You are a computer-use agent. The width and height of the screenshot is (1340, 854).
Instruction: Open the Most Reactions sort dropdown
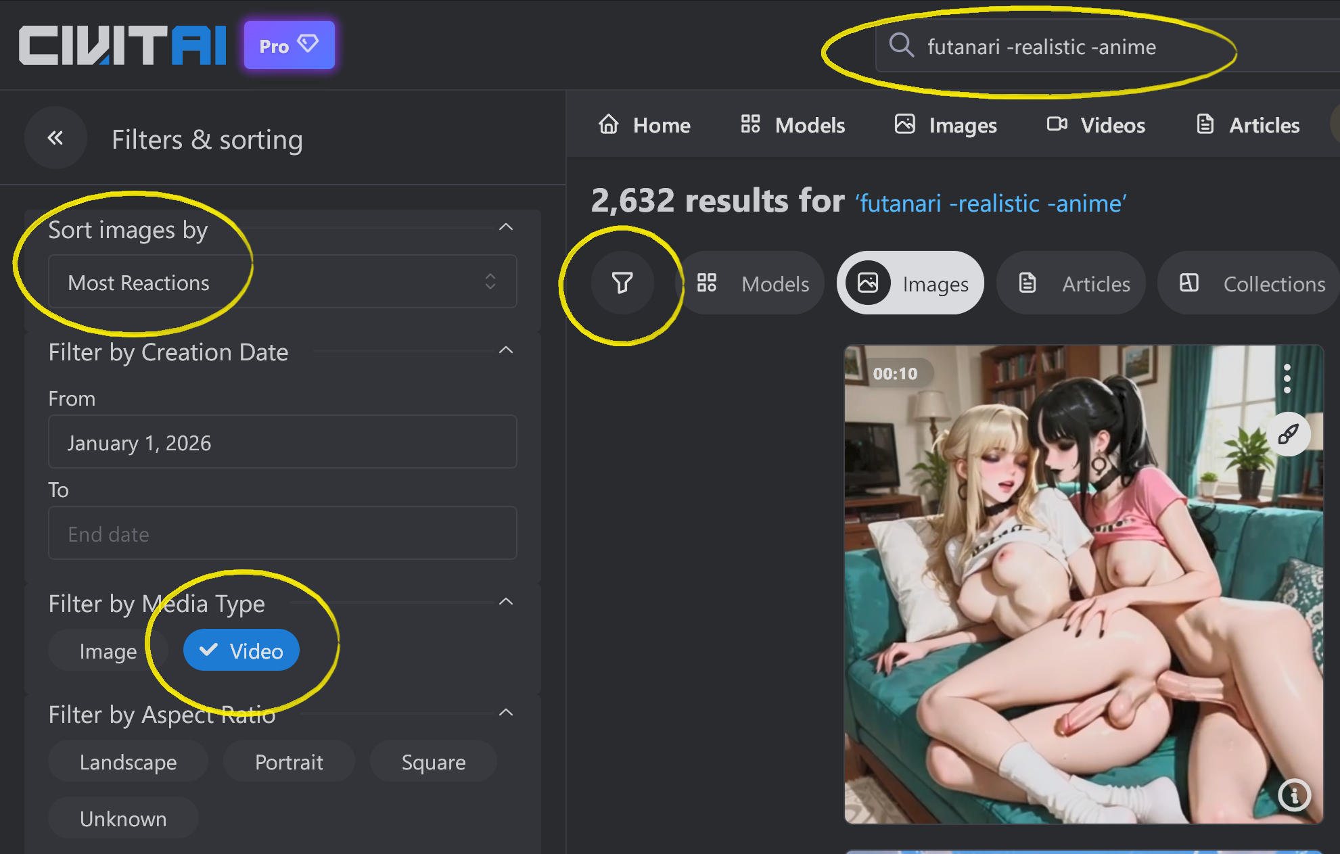[282, 282]
